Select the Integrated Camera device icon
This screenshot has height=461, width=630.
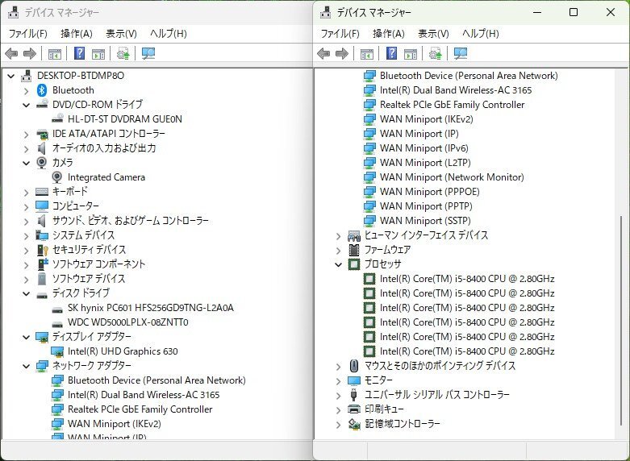(57, 177)
